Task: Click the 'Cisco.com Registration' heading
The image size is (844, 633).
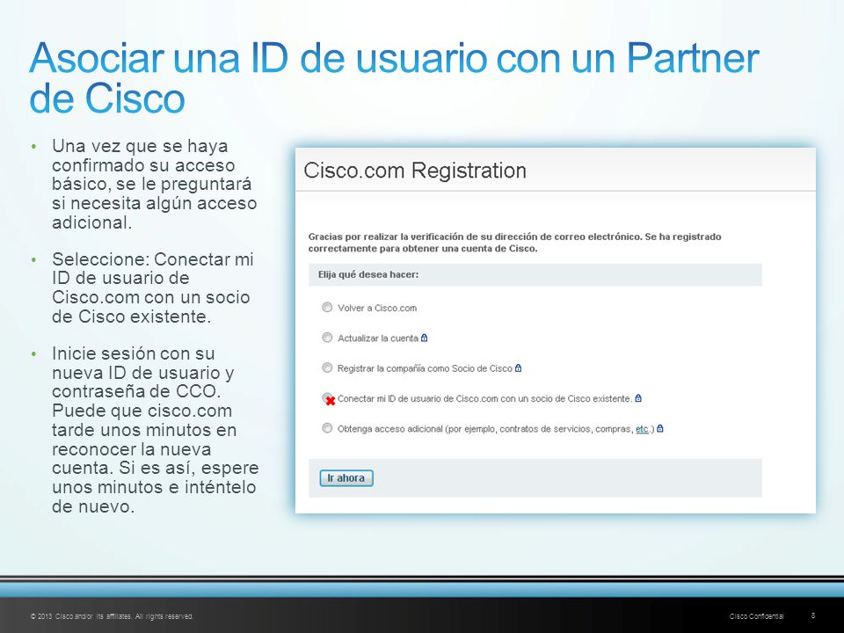Action: pyautogui.click(x=415, y=171)
